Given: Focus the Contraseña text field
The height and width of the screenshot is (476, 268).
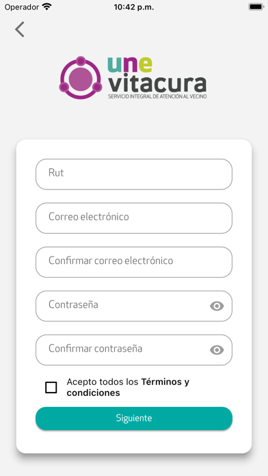Looking at the screenshot, I should click(134, 306).
